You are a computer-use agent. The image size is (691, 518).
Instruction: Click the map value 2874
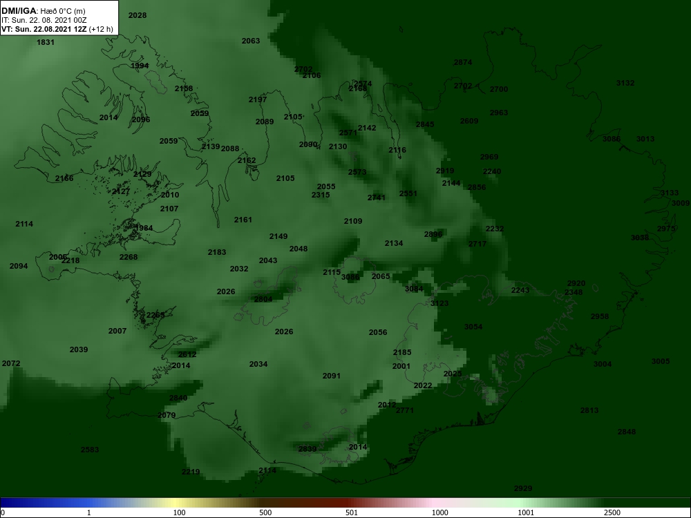[x=463, y=63]
